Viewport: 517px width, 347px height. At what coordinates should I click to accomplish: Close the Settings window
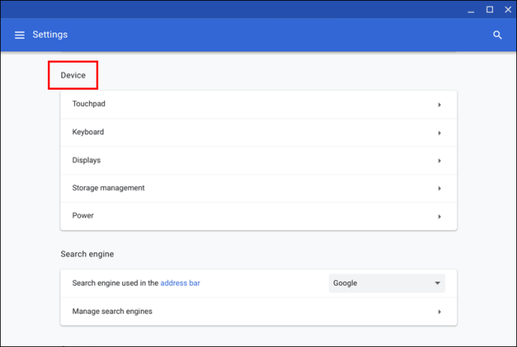(508, 10)
